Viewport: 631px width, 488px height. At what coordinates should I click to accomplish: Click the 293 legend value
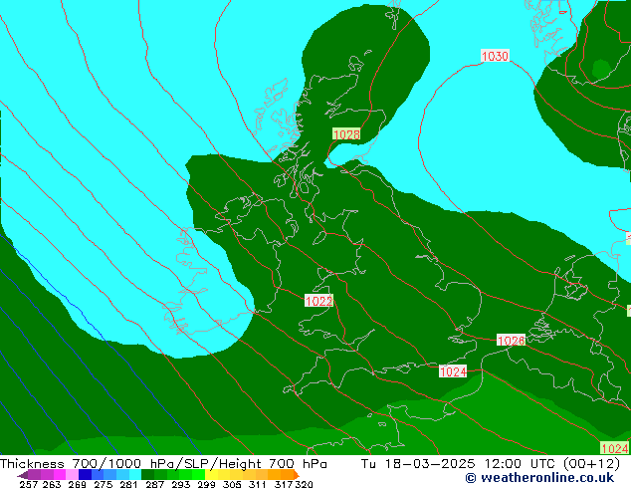[x=181, y=484]
